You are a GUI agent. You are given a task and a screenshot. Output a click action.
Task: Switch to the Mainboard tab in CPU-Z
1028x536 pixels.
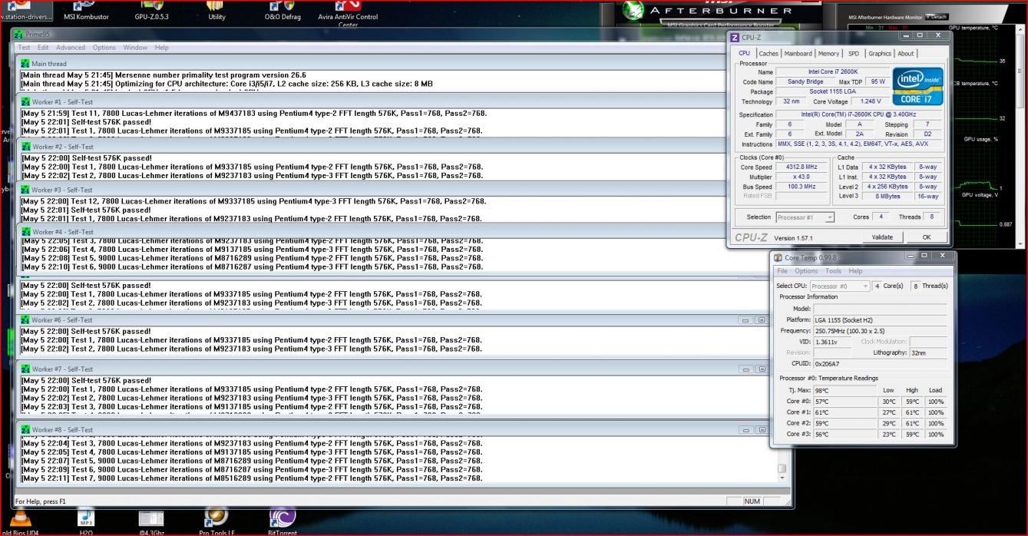pyautogui.click(x=798, y=54)
